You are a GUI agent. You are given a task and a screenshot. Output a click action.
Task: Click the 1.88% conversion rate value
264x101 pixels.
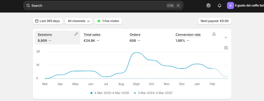click(180, 41)
